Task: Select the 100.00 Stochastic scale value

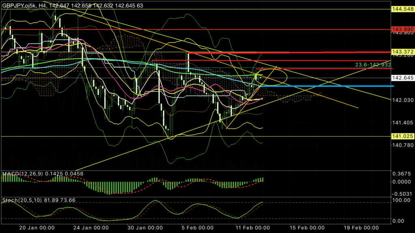Action: 402,200
